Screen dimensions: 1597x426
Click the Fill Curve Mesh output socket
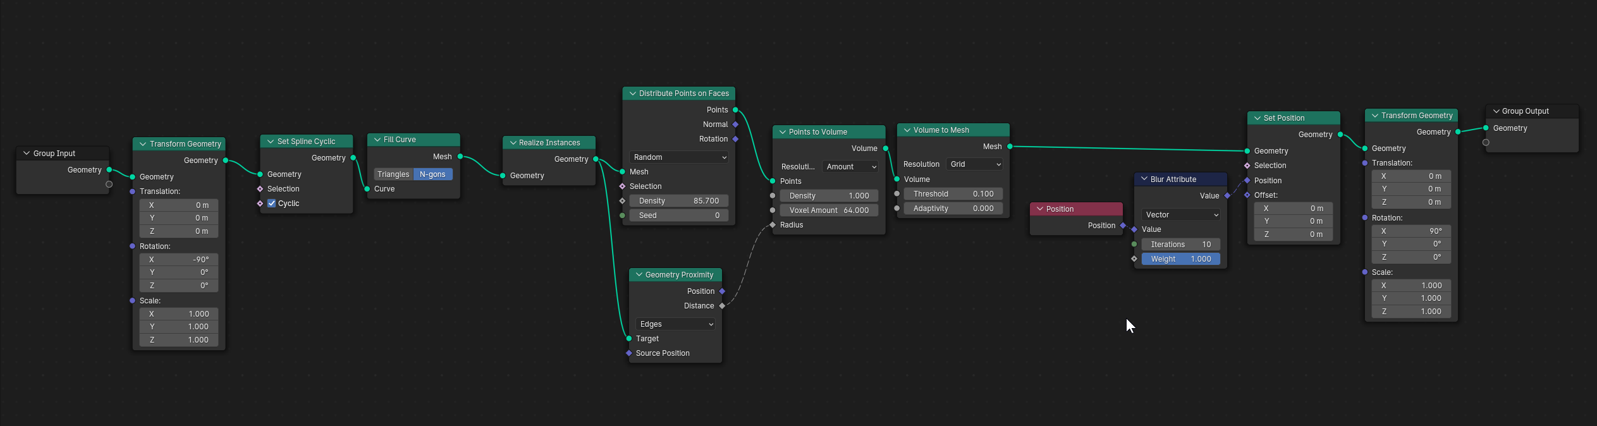tap(460, 157)
